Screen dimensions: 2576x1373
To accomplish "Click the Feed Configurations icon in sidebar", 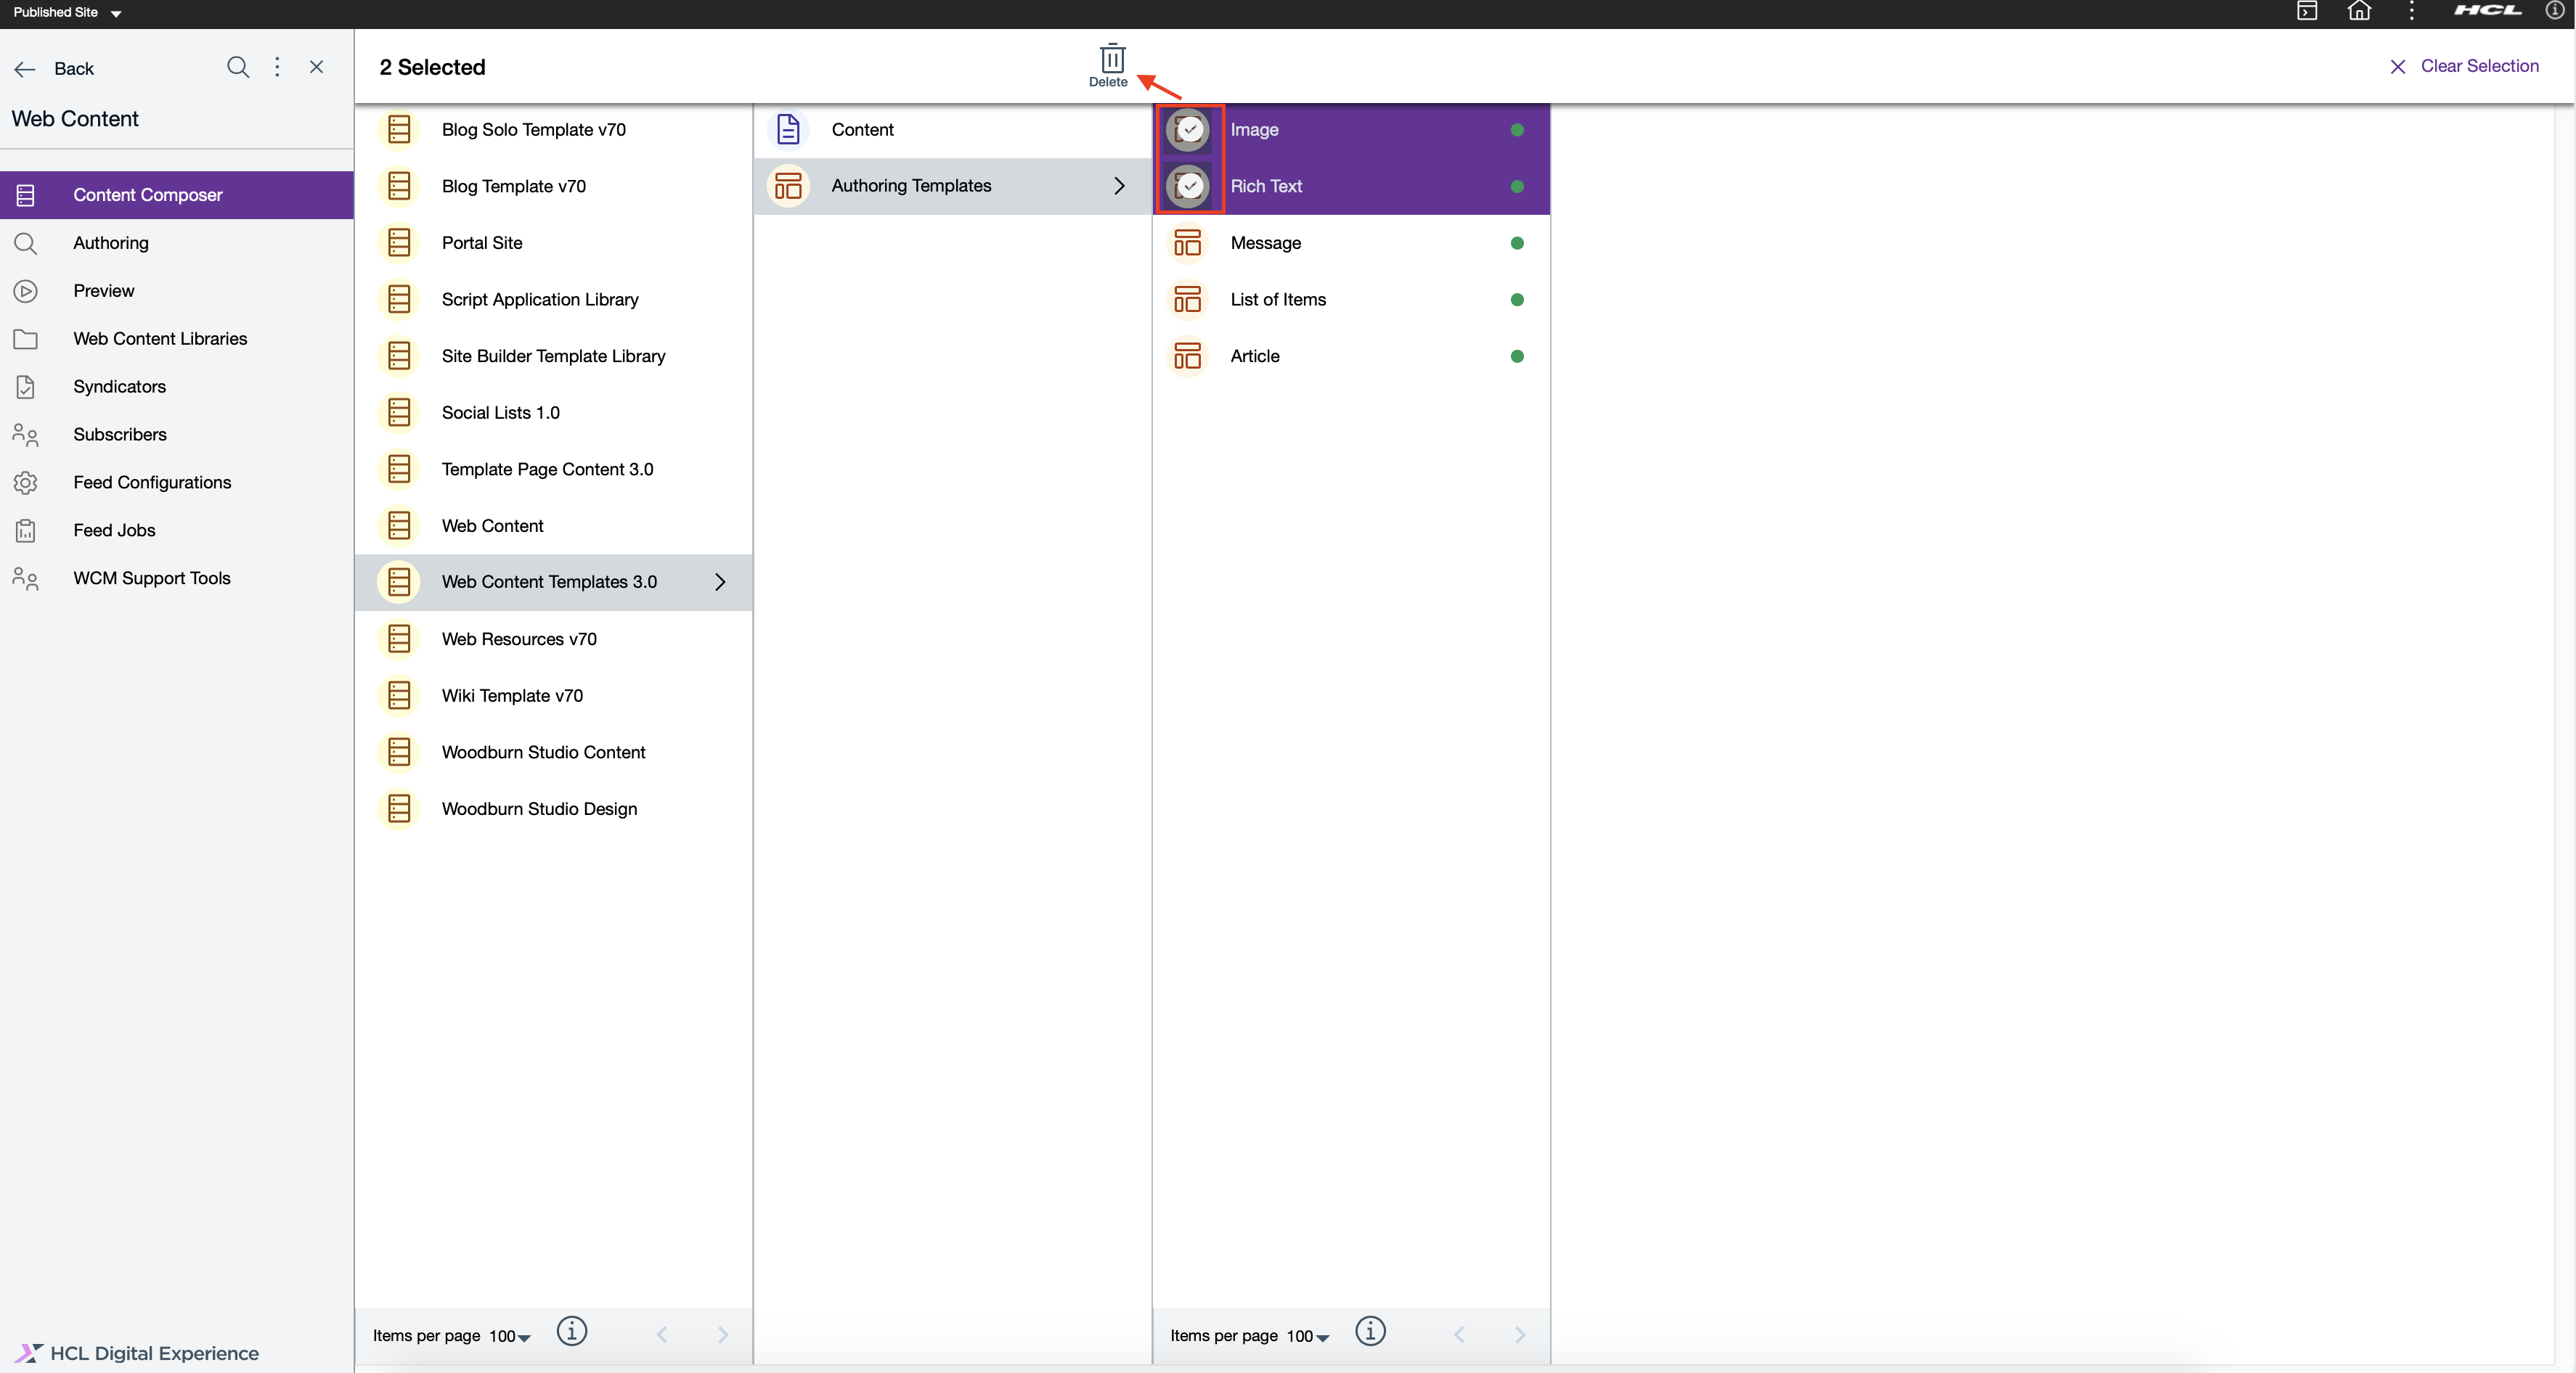I will click(x=25, y=482).
